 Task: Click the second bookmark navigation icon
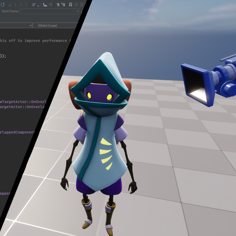[x=76, y=5]
